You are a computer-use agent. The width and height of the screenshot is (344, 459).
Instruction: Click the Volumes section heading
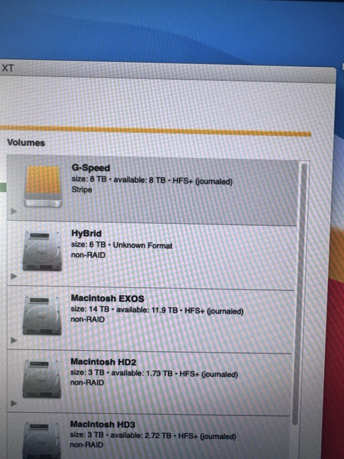point(26,142)
